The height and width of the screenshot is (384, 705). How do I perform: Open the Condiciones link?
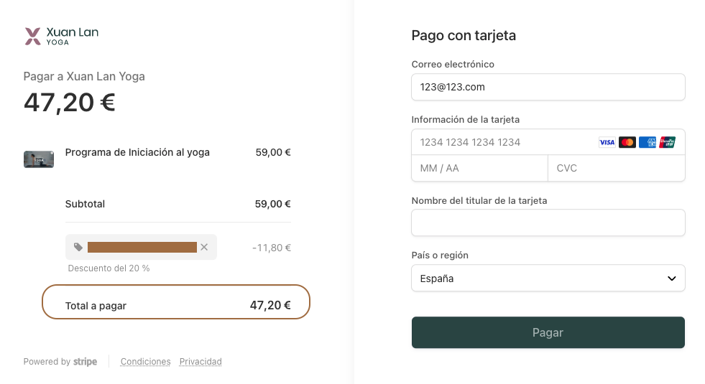[x=145, y=362]
